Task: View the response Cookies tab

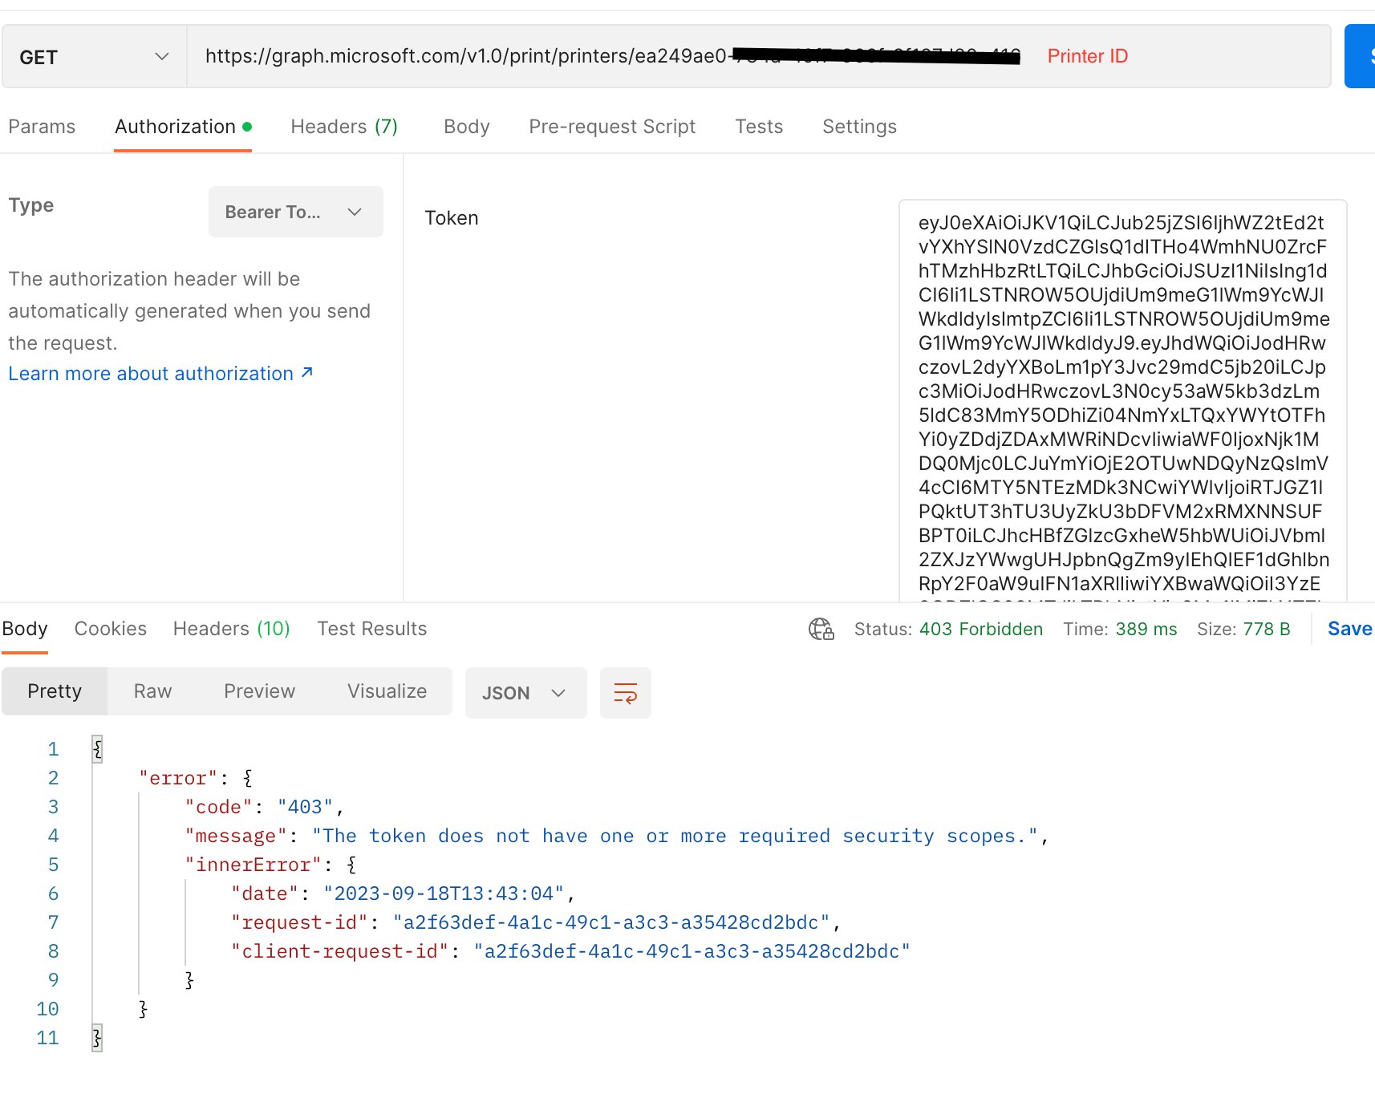Action: 110,629
